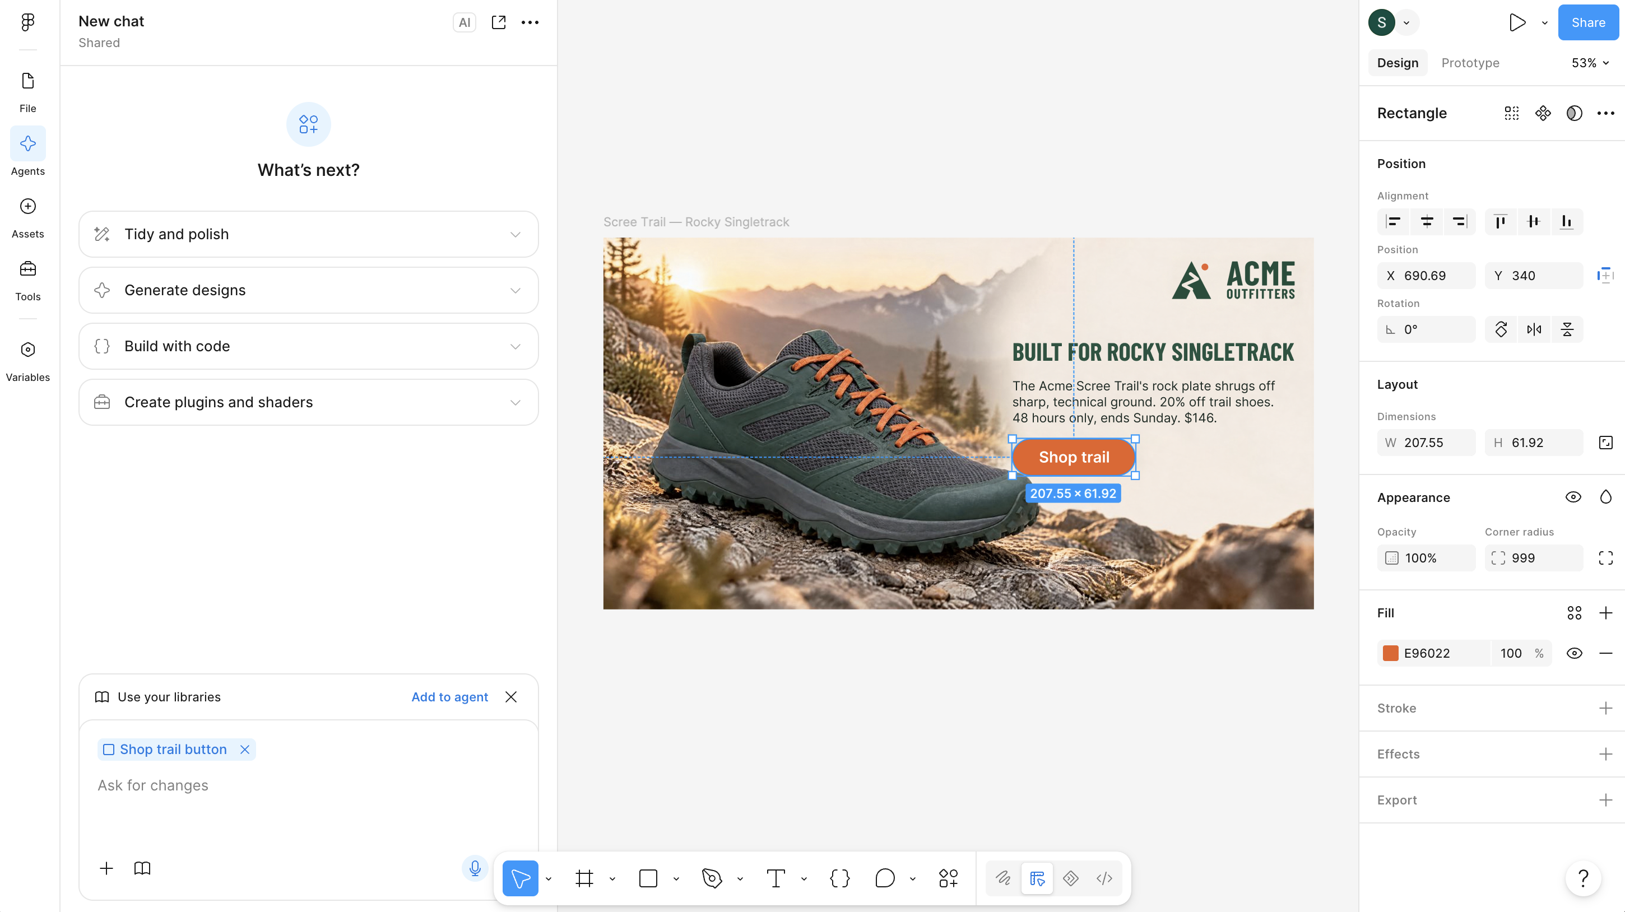
Task: Expand Create plugins and shaders section
Action: [309, 402]
